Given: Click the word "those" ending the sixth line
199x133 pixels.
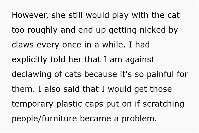Looking at the screenshot, I should (161, 89).
